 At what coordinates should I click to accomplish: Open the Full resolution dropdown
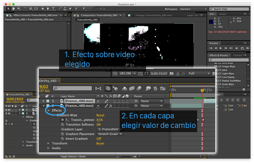point(199,74)
